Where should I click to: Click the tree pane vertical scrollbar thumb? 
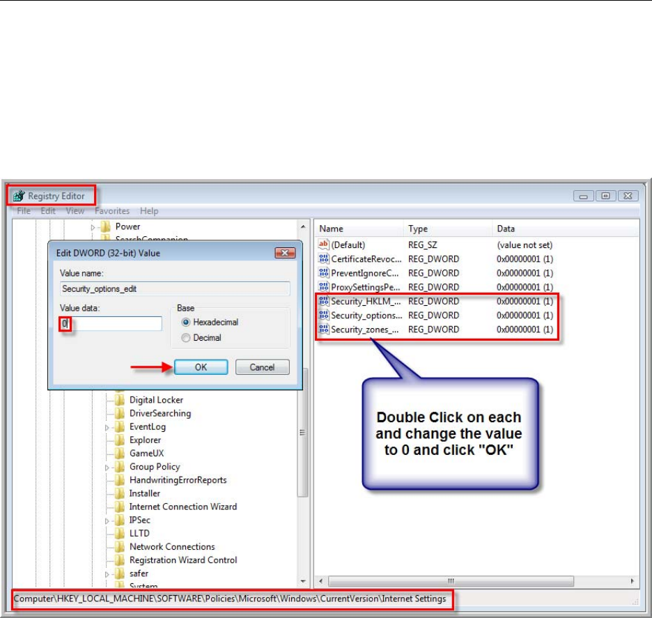303,433
